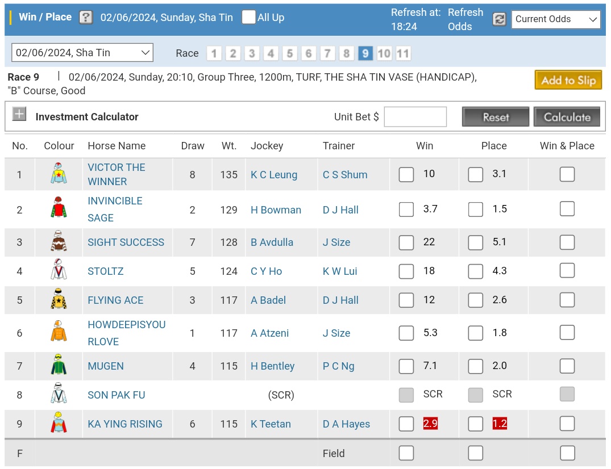611x469 pixels.
Task: Enable the All Up checkbox
Action: click(x=248, y=17)
